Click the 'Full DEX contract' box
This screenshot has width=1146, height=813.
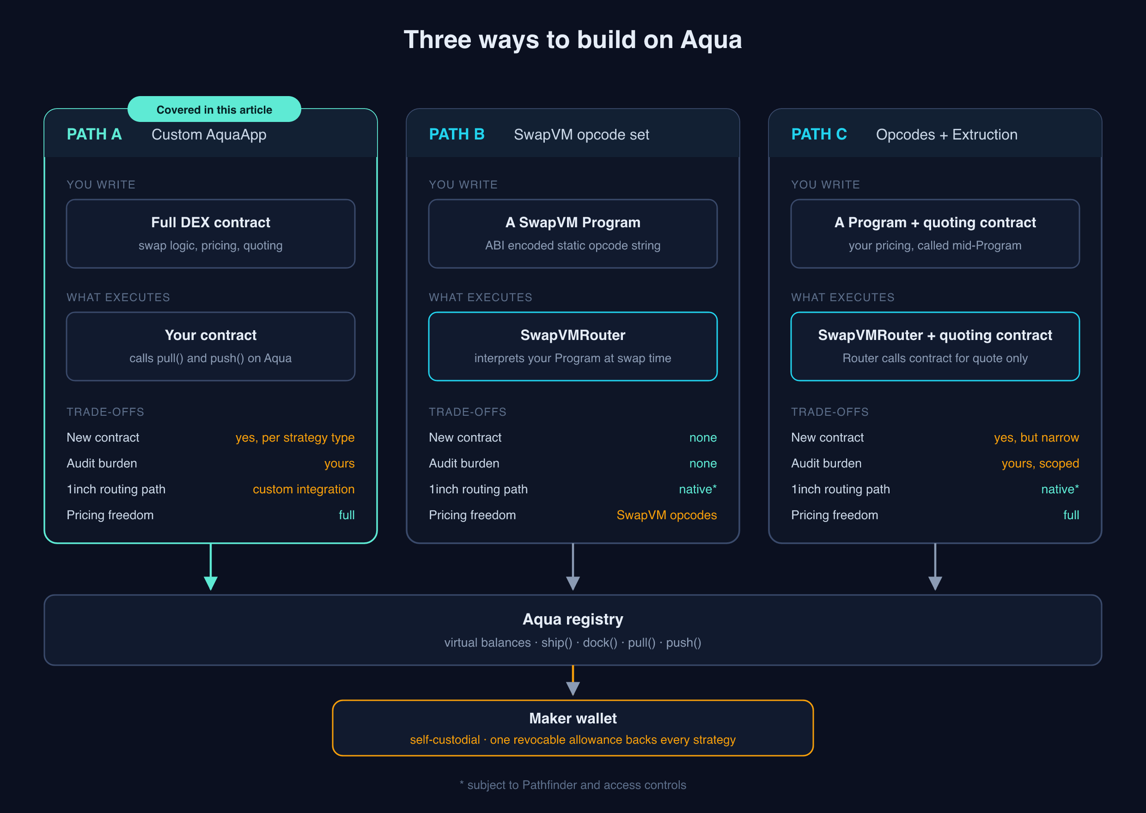[x=211, y=234]
